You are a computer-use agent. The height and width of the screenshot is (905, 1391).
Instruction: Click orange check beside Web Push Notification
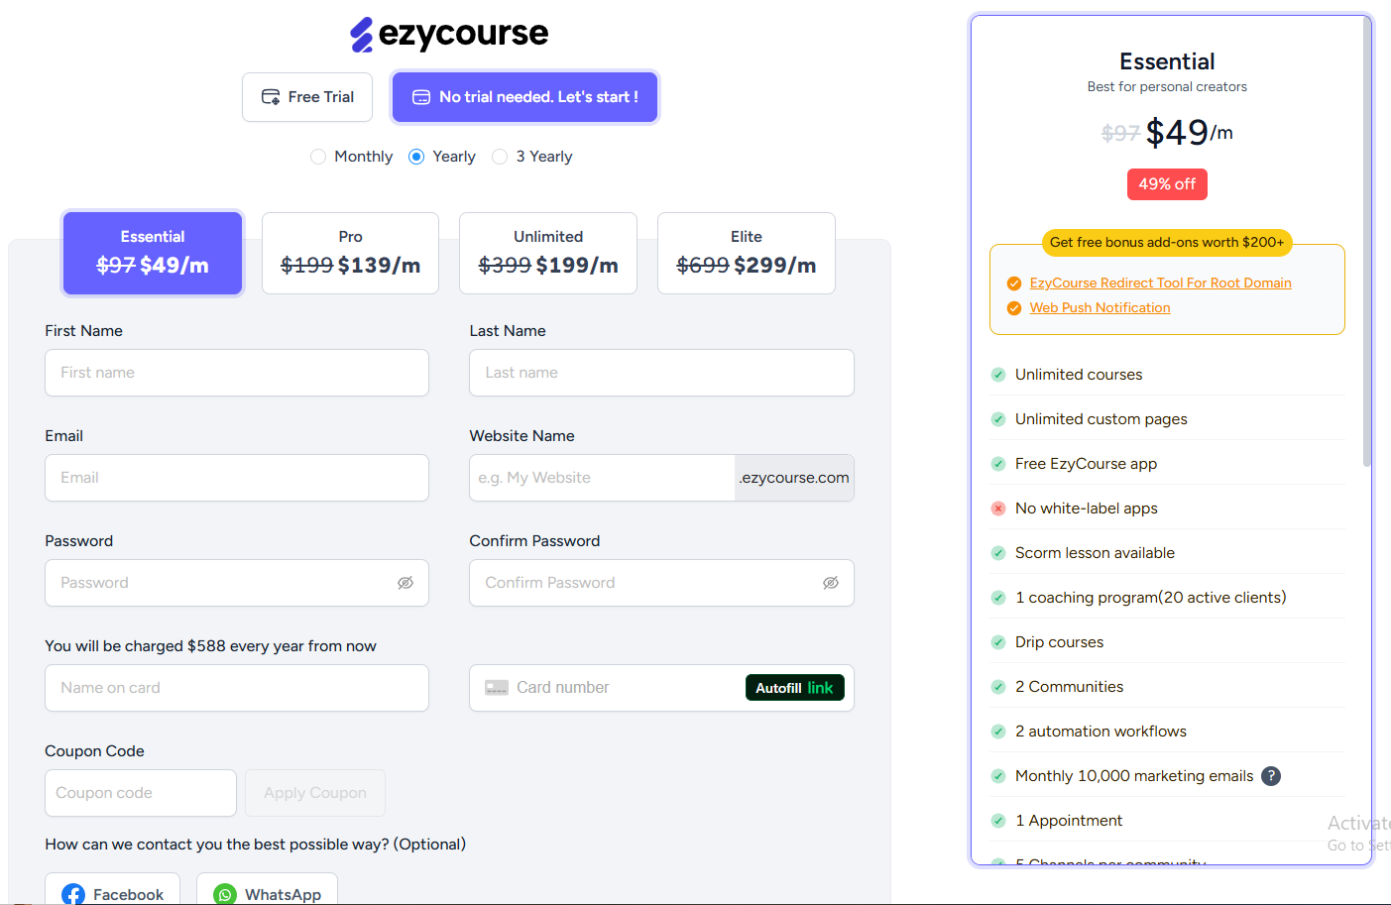[1014, 308]
